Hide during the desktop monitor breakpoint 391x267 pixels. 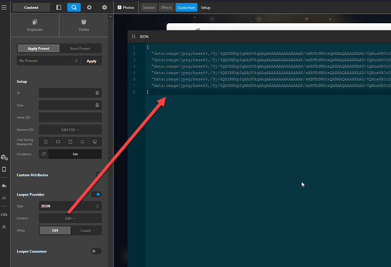pos(95,142)
